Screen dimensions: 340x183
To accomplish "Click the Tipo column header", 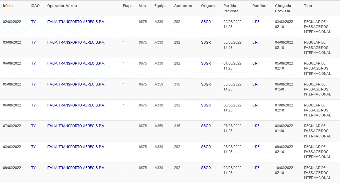I will (308, 6).
